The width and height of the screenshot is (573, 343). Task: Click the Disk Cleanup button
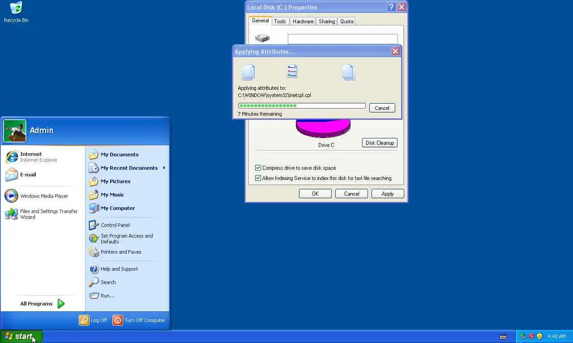click(x=380, y=143)
